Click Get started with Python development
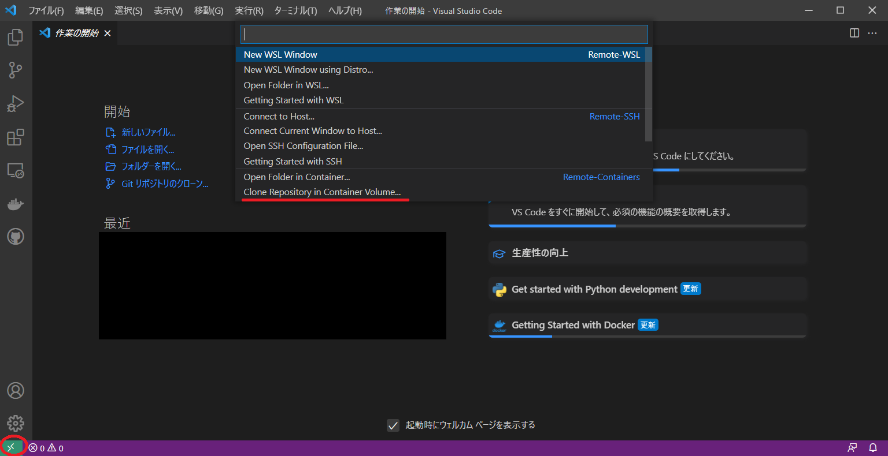This screenshot has height=456, width=888. coord(593,289)
